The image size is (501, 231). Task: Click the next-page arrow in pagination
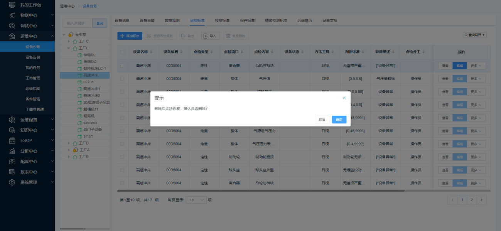point(481,200)
